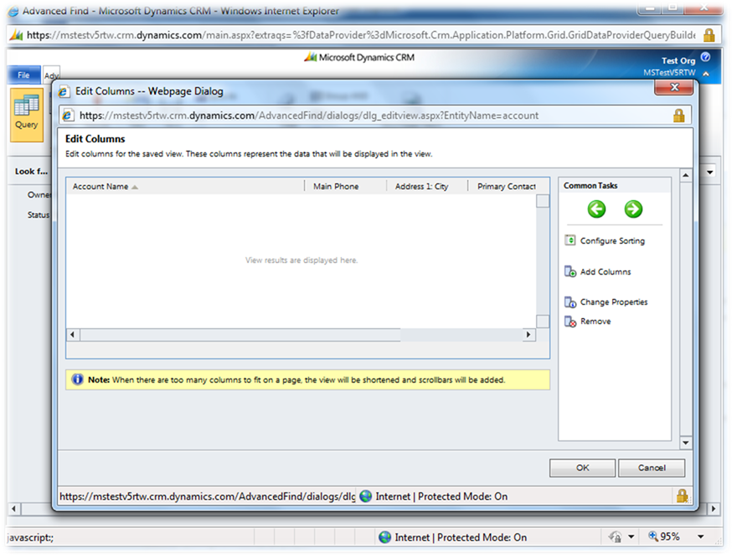Click the Test Org name
Viewport: 732px width, 556px height.
pos(678,60)
